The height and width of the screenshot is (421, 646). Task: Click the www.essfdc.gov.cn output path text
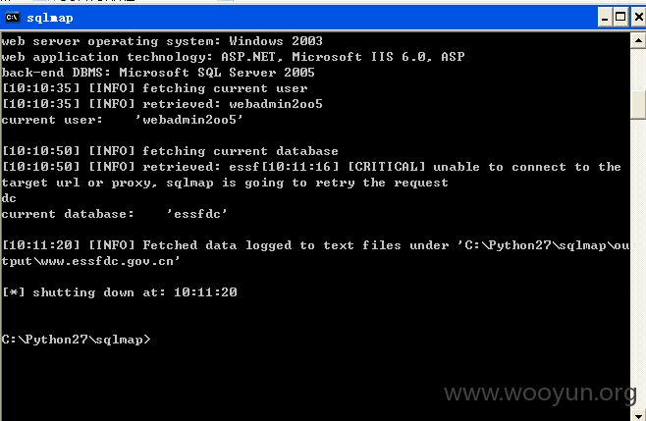pyautogui.click(x=109, y=261)
